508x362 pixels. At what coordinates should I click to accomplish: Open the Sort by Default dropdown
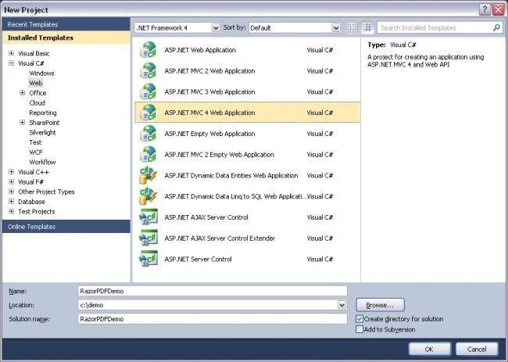(x=336, y=28)
